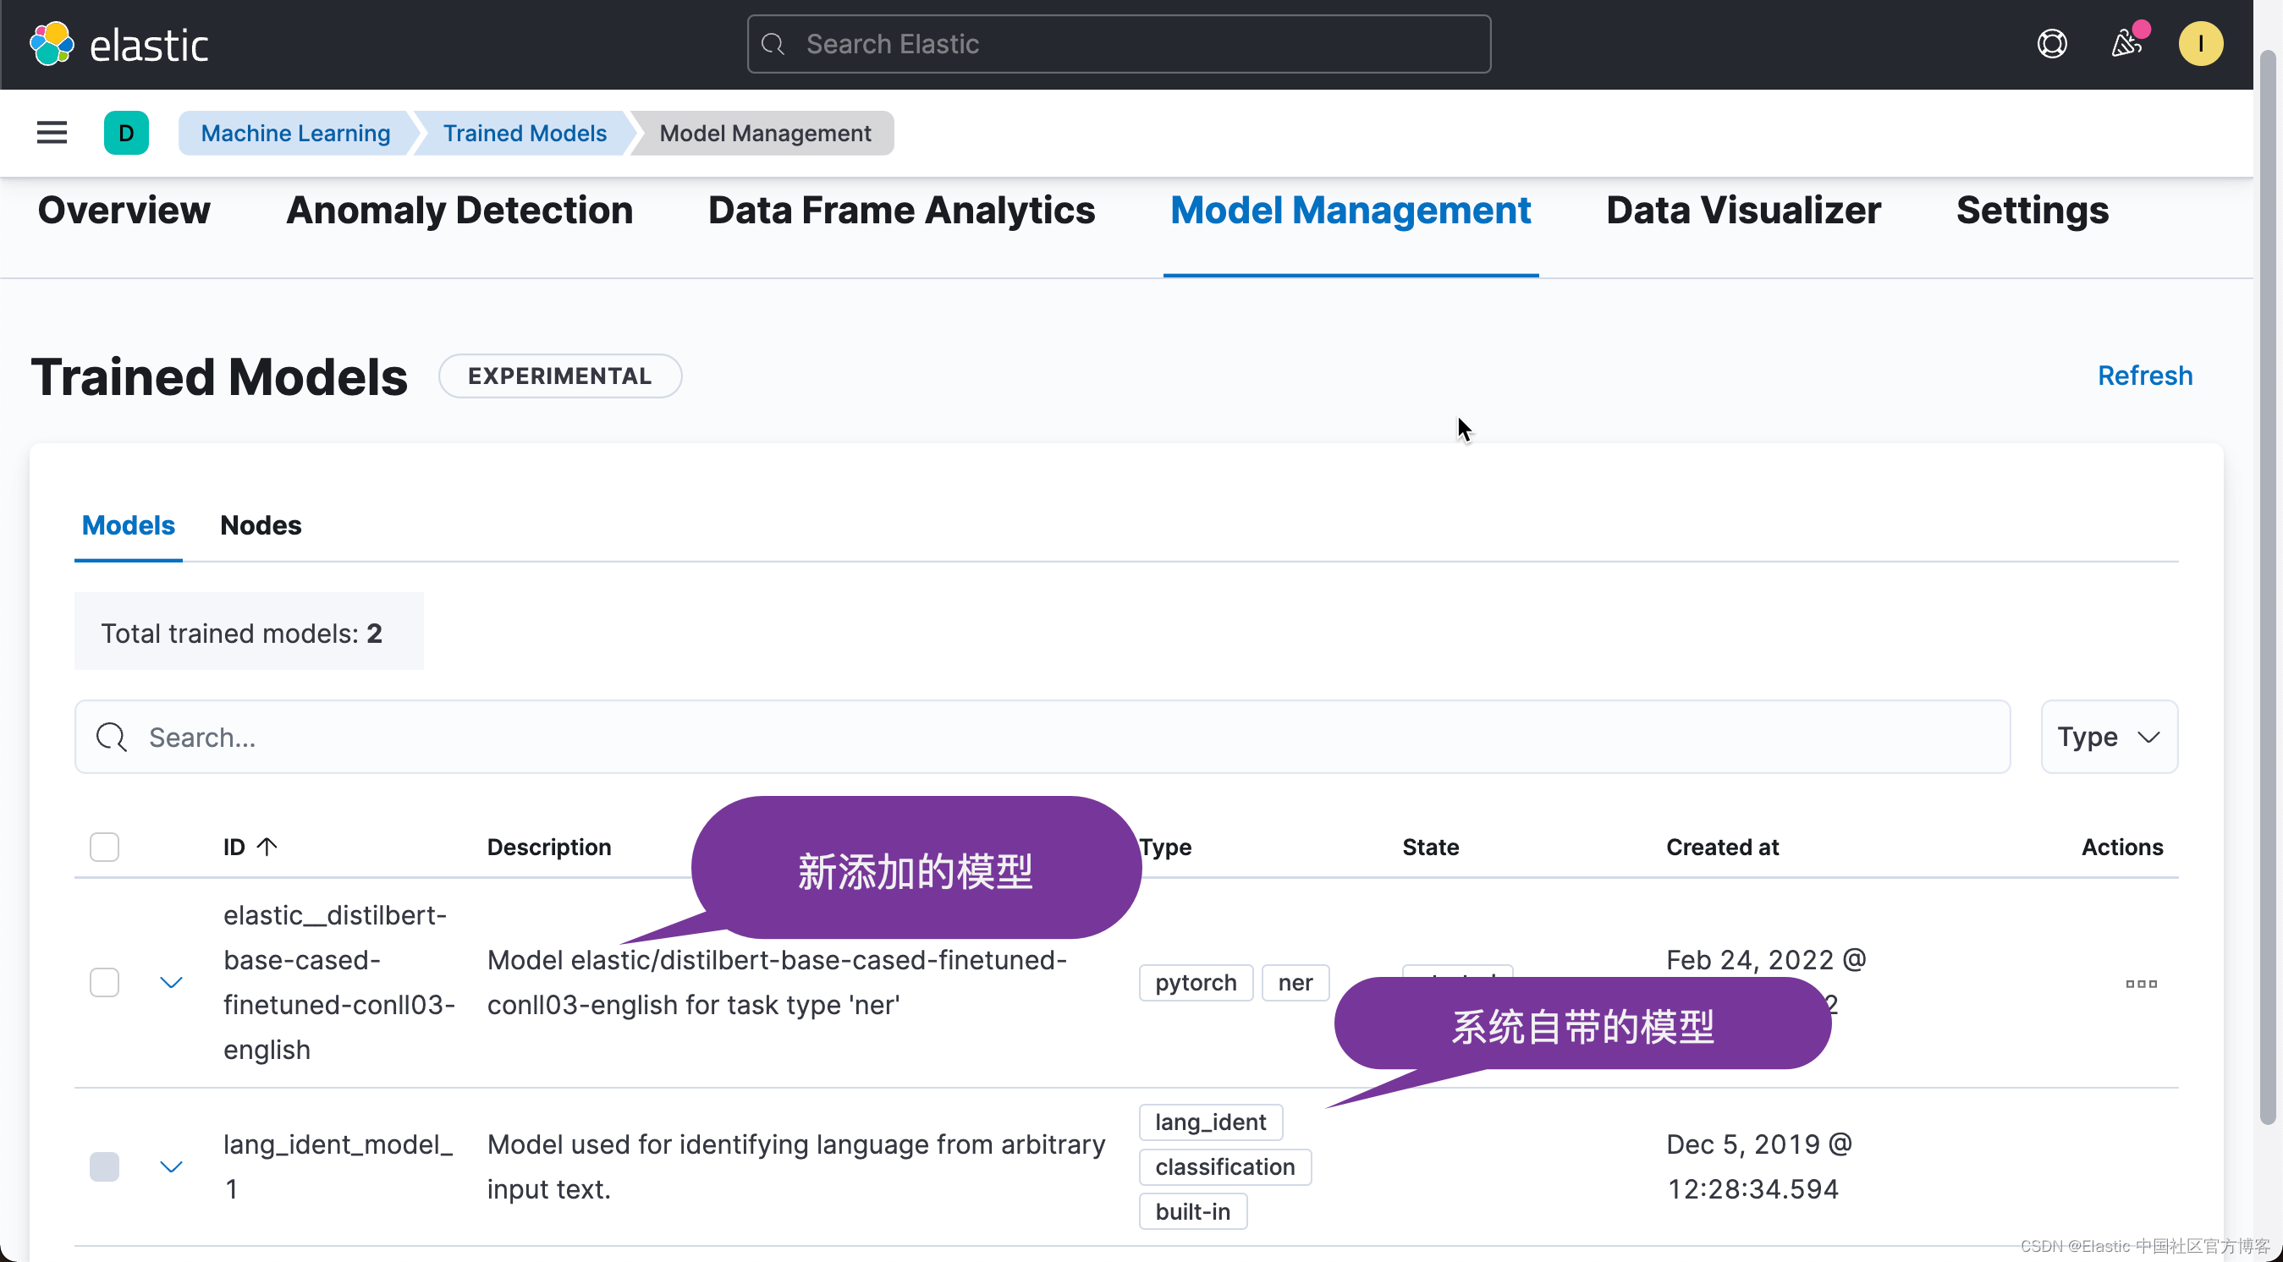Click the trained models Search field
This screenshot has width=2283, height=1262.
coord(1042,737)
